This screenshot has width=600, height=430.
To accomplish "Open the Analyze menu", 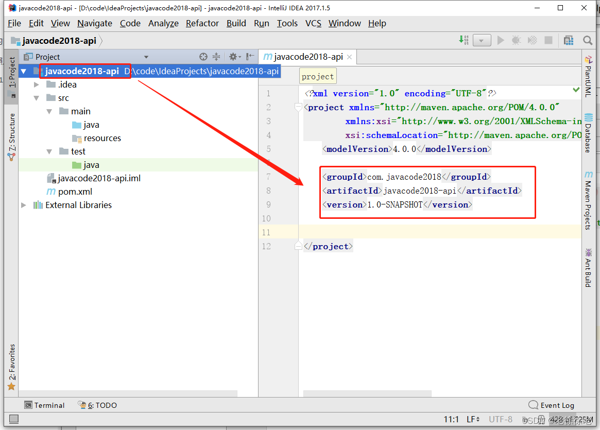I will [x=163, y=23].
